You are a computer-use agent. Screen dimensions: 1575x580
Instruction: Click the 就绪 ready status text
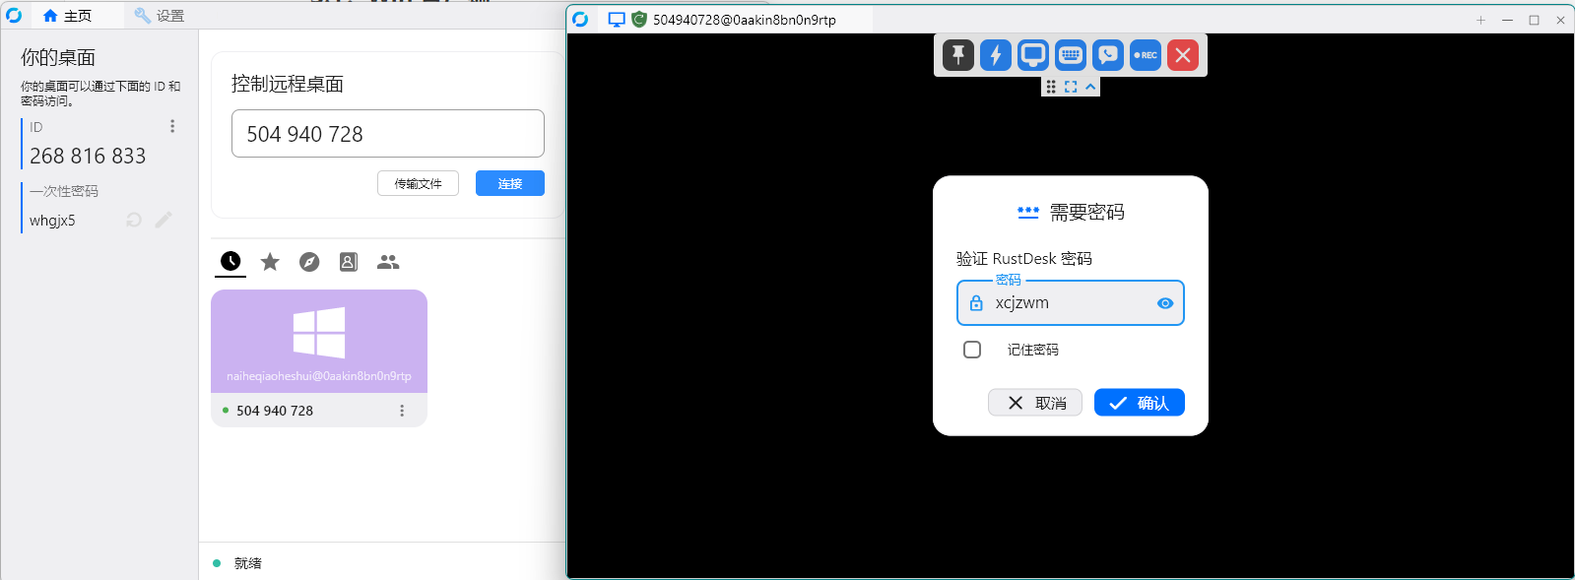[248, 563]
